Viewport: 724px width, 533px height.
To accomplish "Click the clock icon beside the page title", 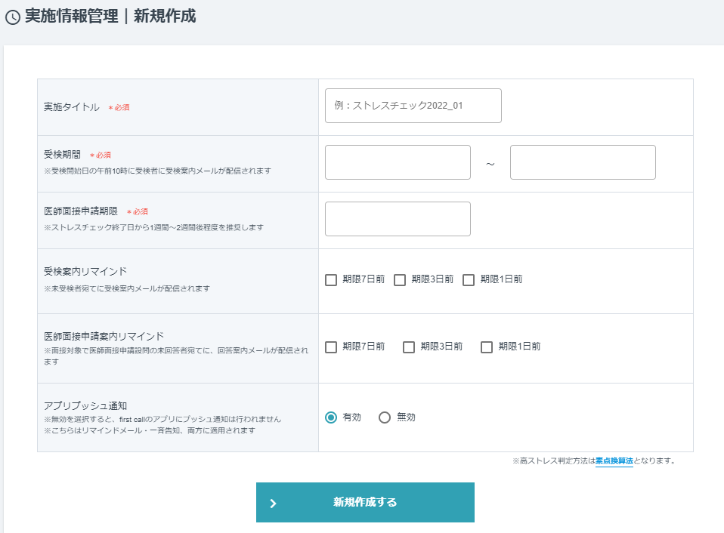I will point(13,17).
